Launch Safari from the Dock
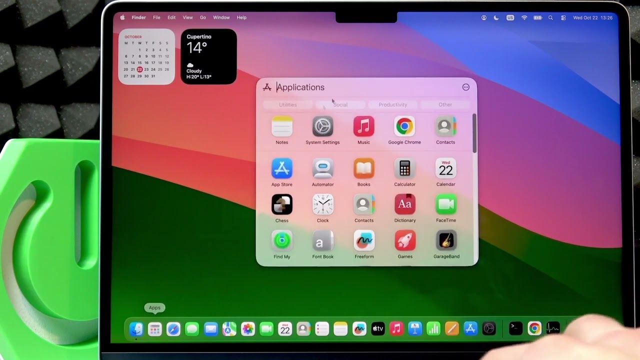The width and height of the screenshot is (640, 360). tap(173, 329)
